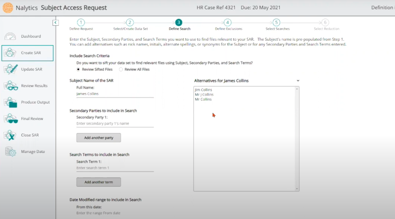The height and width of the screenshot is (219, 395).
Task: Click the Final Review sunglasses icon
Action: [x=11, y=119]
